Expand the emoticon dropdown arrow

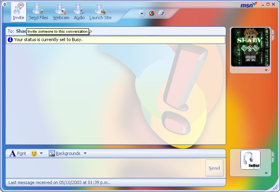[41, 153]
